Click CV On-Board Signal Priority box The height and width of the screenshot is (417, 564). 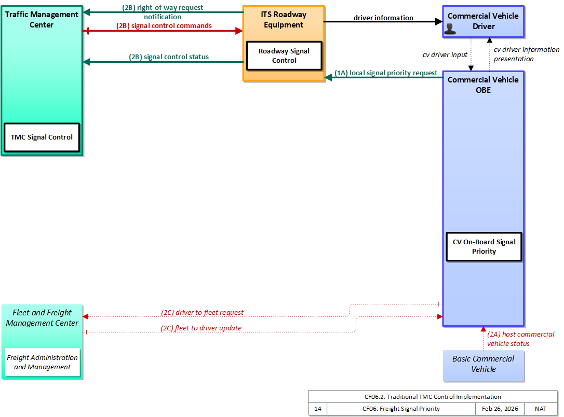484,247
